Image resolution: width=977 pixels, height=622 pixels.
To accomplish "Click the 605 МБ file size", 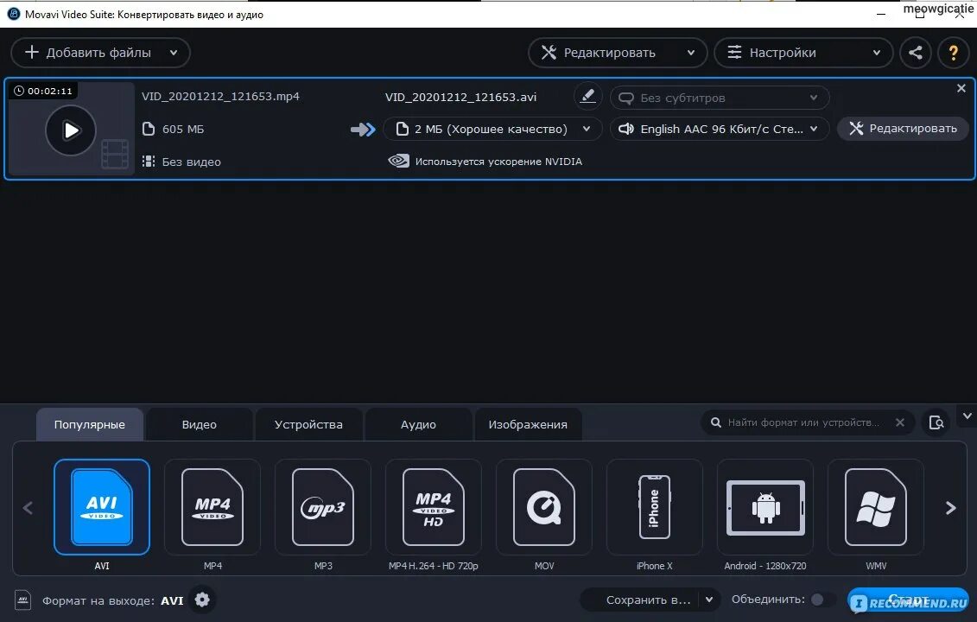I will (x=182, y=129).
